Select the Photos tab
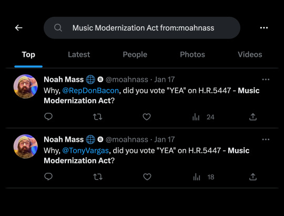 pyautogui.click(x=192, y=54)
